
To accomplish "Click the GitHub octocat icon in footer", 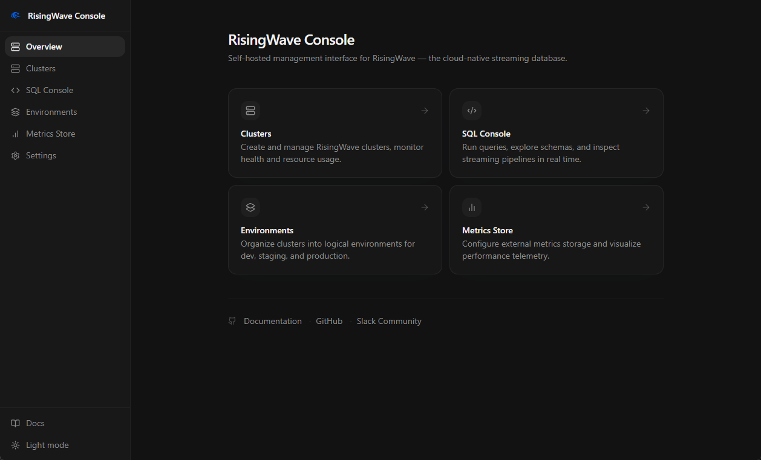I will pos(232,321).
